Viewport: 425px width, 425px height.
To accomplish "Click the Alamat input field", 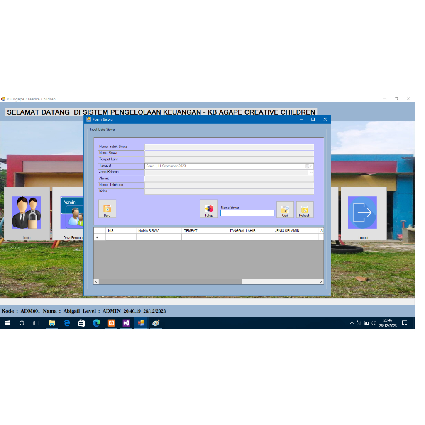I will click(229, 179).
